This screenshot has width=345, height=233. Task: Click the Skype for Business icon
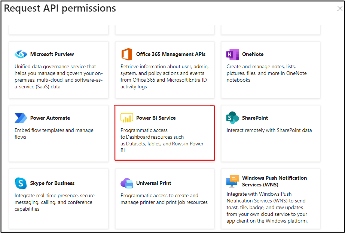coord(21,183)
